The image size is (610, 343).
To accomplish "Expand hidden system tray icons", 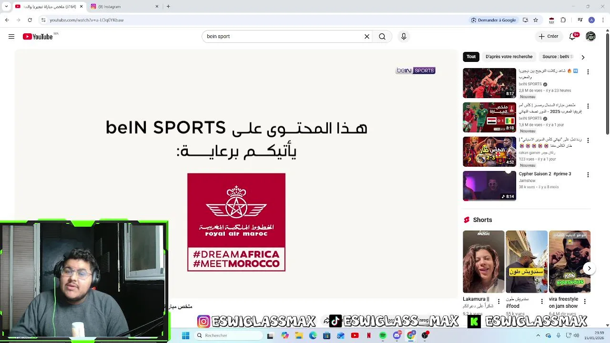I will [x=539, y=335].
